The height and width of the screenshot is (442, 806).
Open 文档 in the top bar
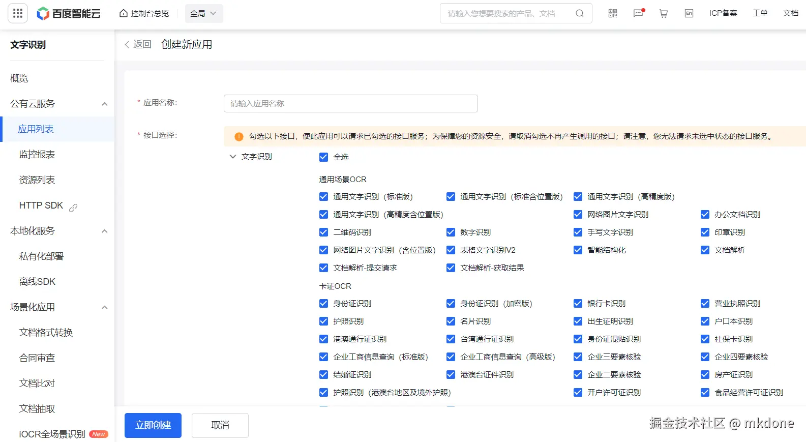[x=791, y=13]
